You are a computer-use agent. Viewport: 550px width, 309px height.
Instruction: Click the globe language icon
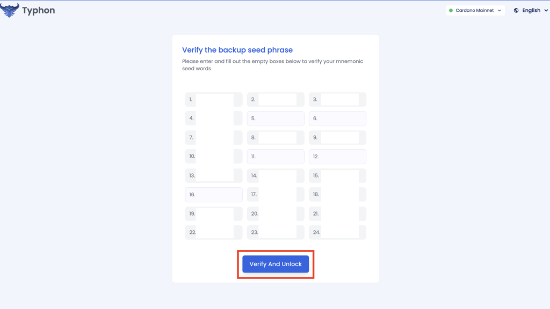pyautogui.click(x=516, y=11)
